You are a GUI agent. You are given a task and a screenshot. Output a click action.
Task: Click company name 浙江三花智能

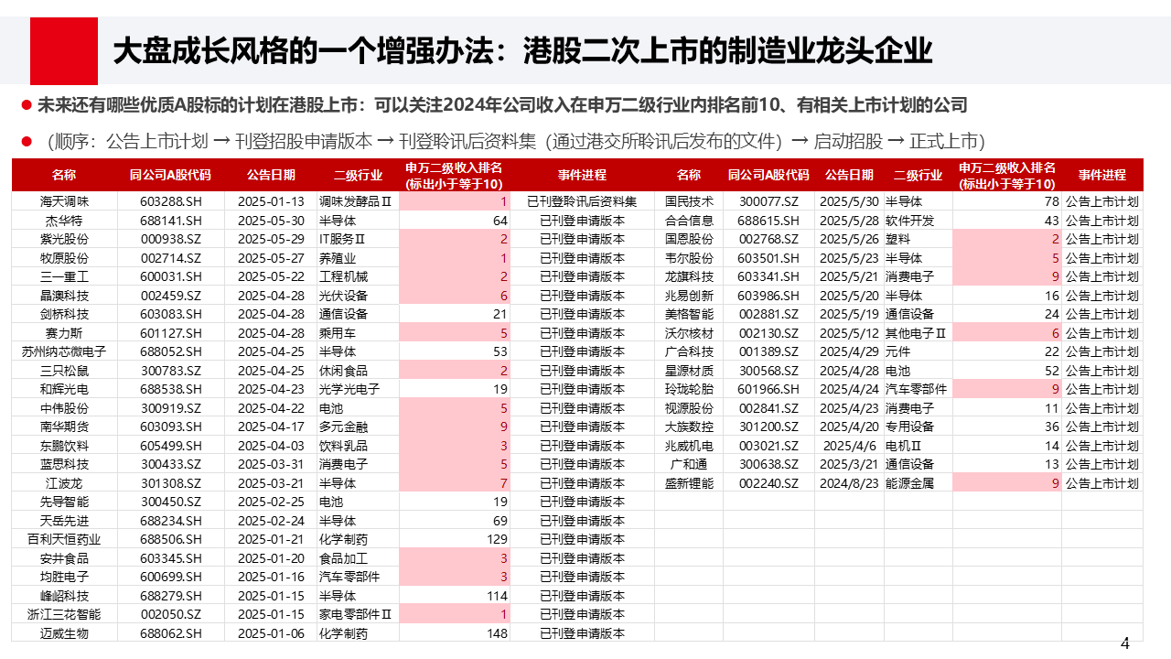click(x=65, y=614)
